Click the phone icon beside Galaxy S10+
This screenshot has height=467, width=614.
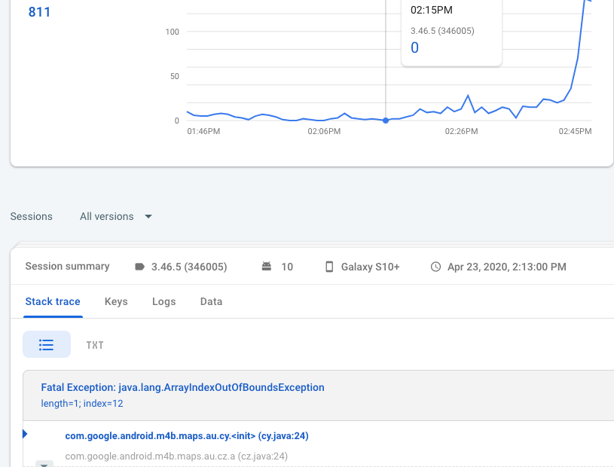pos(329,267)
